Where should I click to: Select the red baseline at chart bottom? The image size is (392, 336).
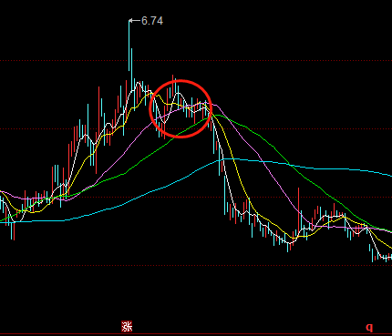tap(196, 334)
